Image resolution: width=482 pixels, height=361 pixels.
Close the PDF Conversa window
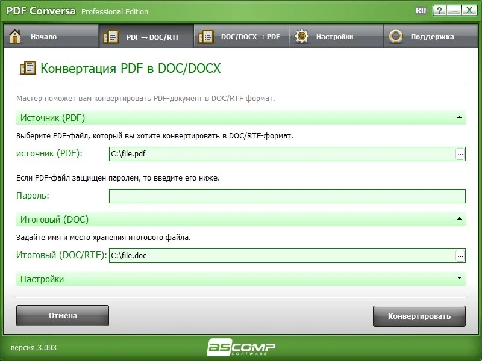click(469, 11)
